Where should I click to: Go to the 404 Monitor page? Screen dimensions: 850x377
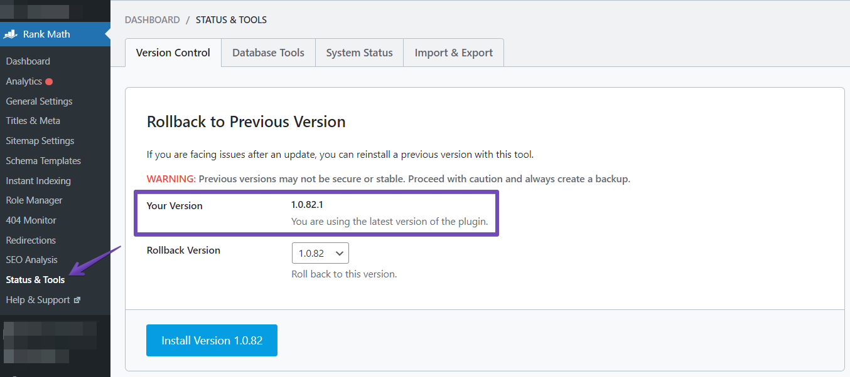tap(31, 220)
